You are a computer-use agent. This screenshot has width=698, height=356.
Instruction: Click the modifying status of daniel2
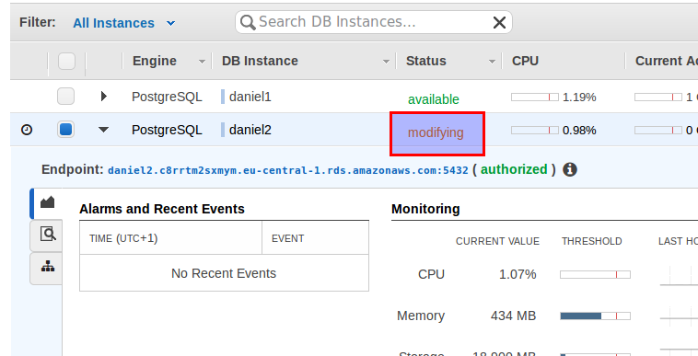pos(436,132)
